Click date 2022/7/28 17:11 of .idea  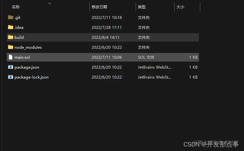107,28
